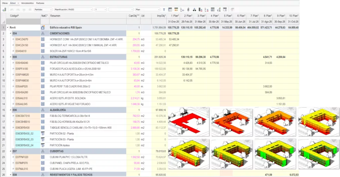Expand the E05HSA040 tree row
The image size is (340, 177).
[13, 63]
